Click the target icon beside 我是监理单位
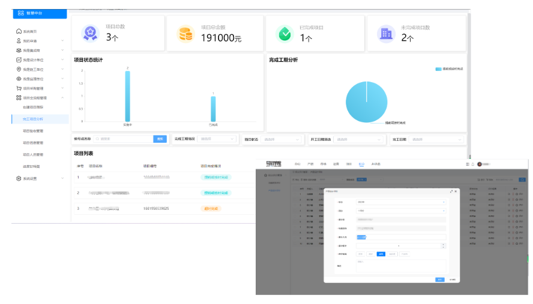Screen dimensions: 533x304 [19, 79]
